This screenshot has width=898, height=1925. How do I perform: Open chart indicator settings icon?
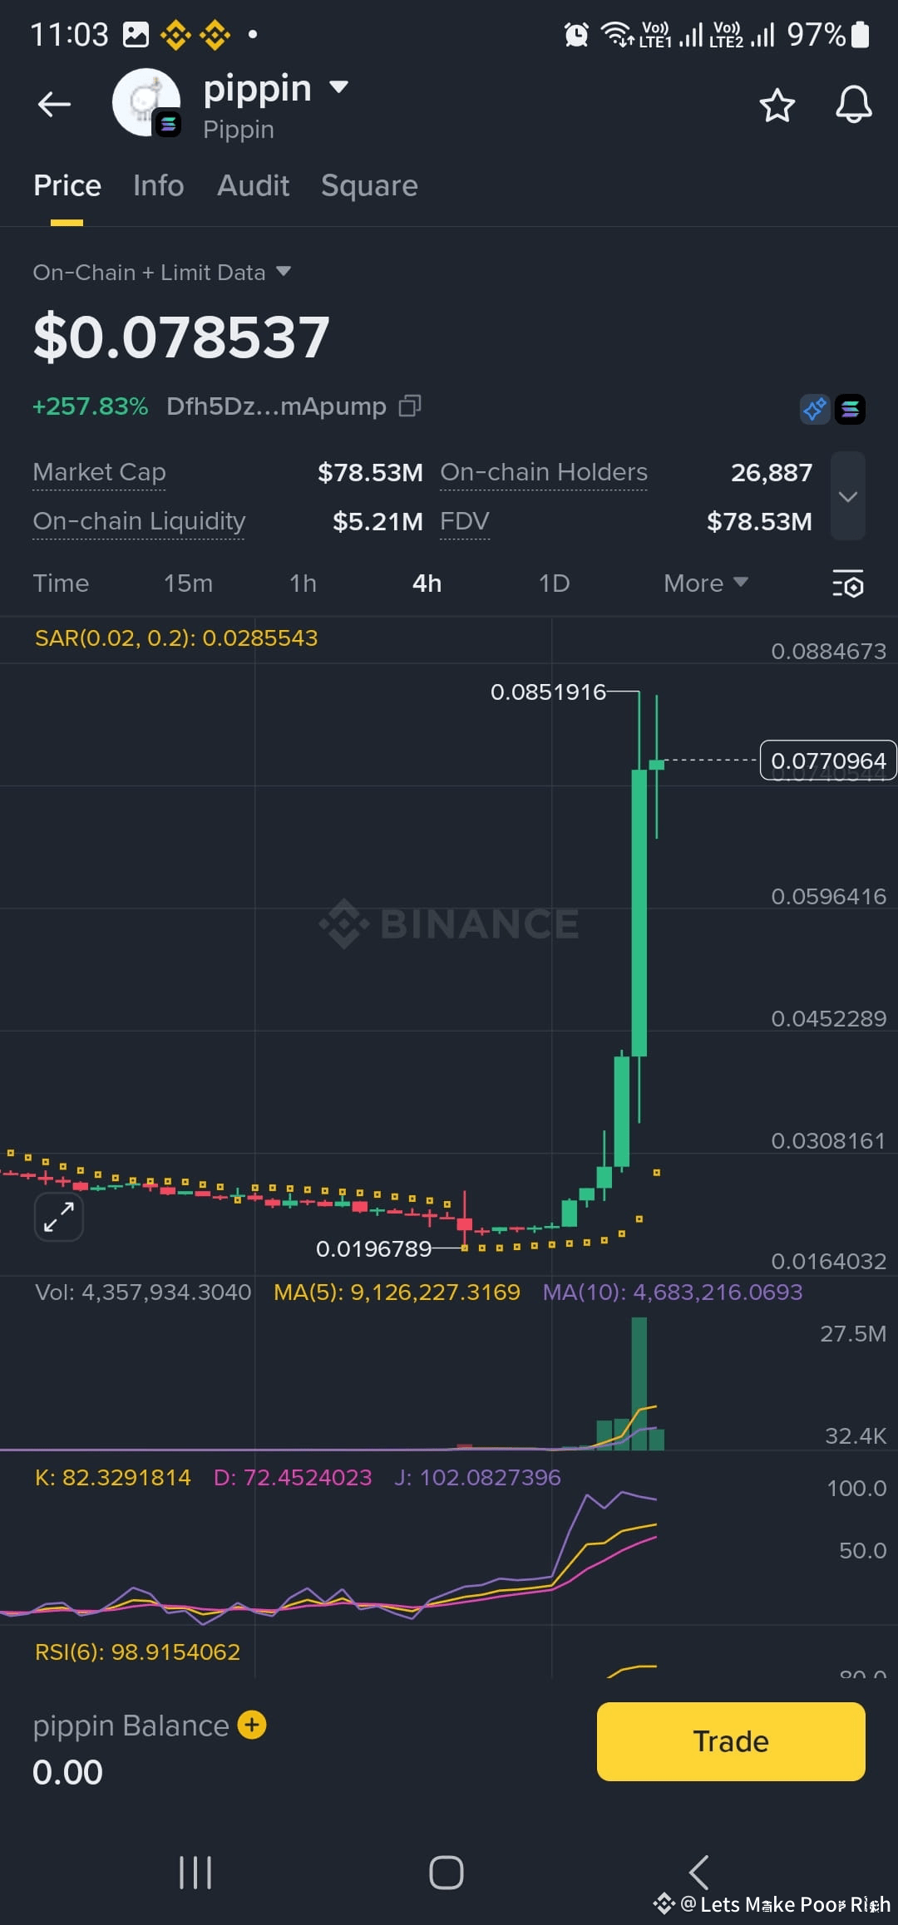point(848,583)
